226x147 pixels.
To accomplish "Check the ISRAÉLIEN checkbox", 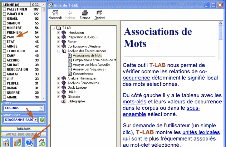I will point(4,14).
